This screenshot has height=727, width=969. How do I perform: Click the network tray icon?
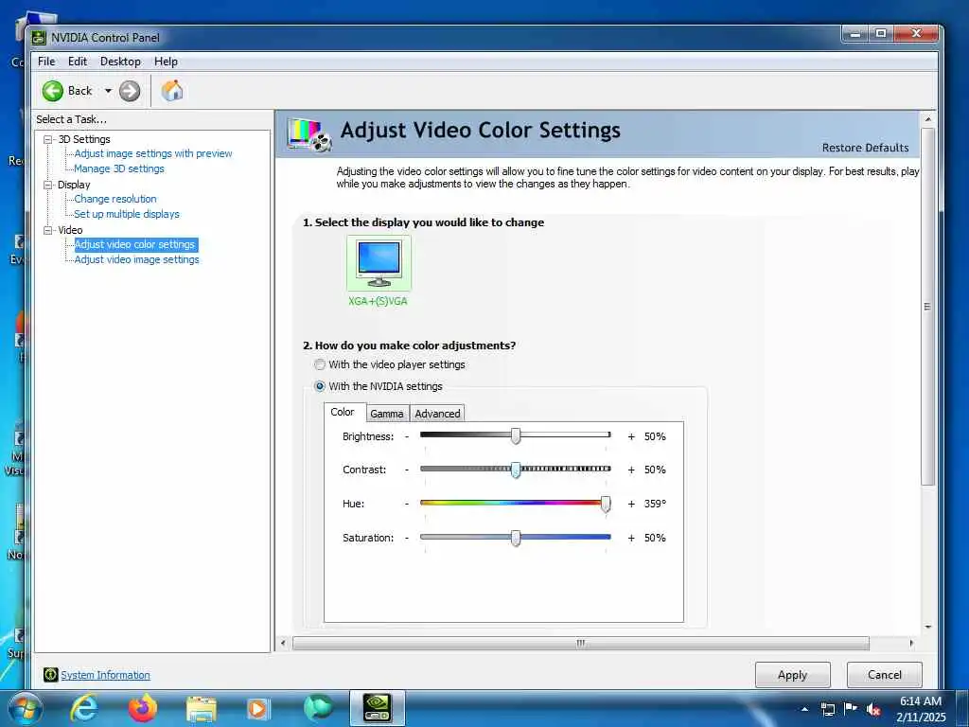click(x=827, y=709)
